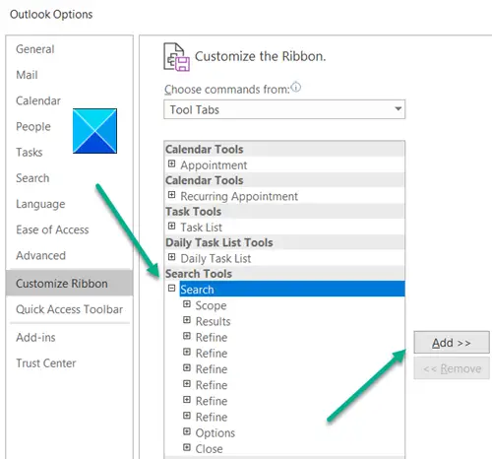The height and width of the screenshot is (459, 492).
Task: Go to the Add-ins category
Action: (35, 338)
